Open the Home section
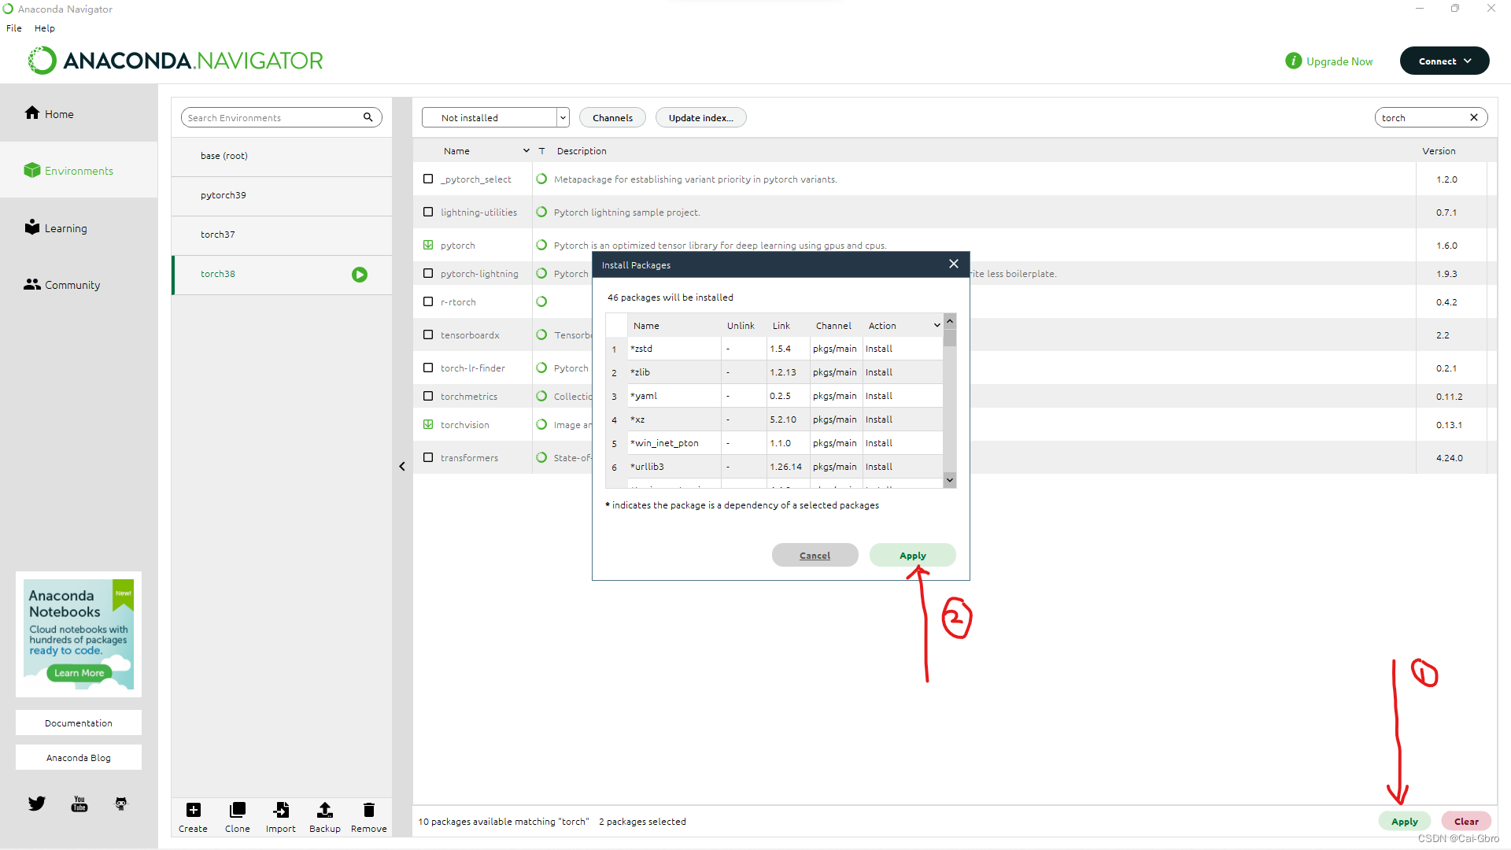This screenshot has height=850, width=1511. pyautogui.click(x=49, y=113)
